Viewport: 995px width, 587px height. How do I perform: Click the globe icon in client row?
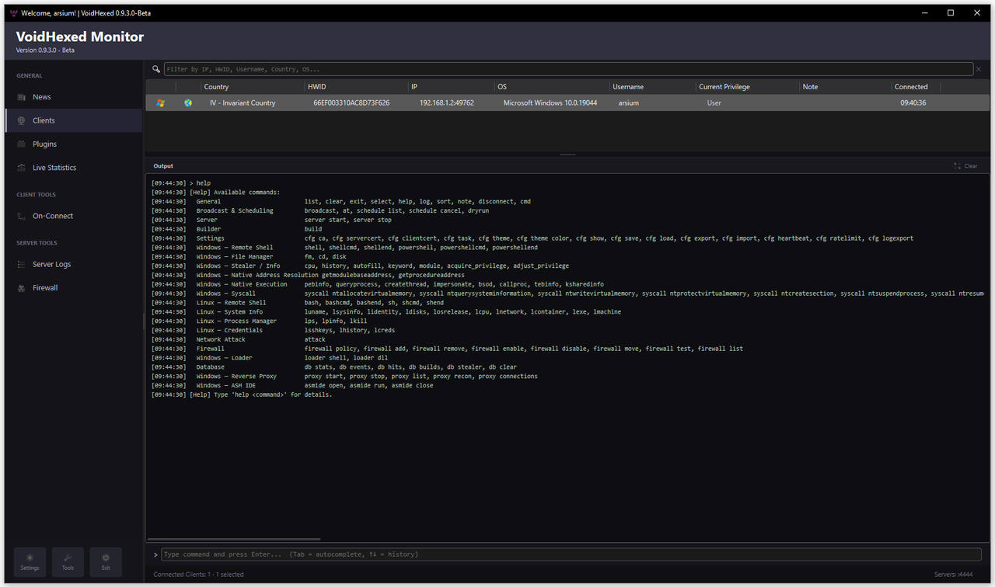click(x=188, y=102)
